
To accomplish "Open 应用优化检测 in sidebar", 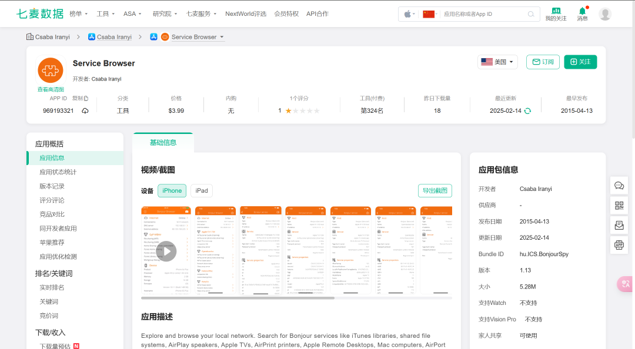I will pyautogui.click(x=58, y=257).
